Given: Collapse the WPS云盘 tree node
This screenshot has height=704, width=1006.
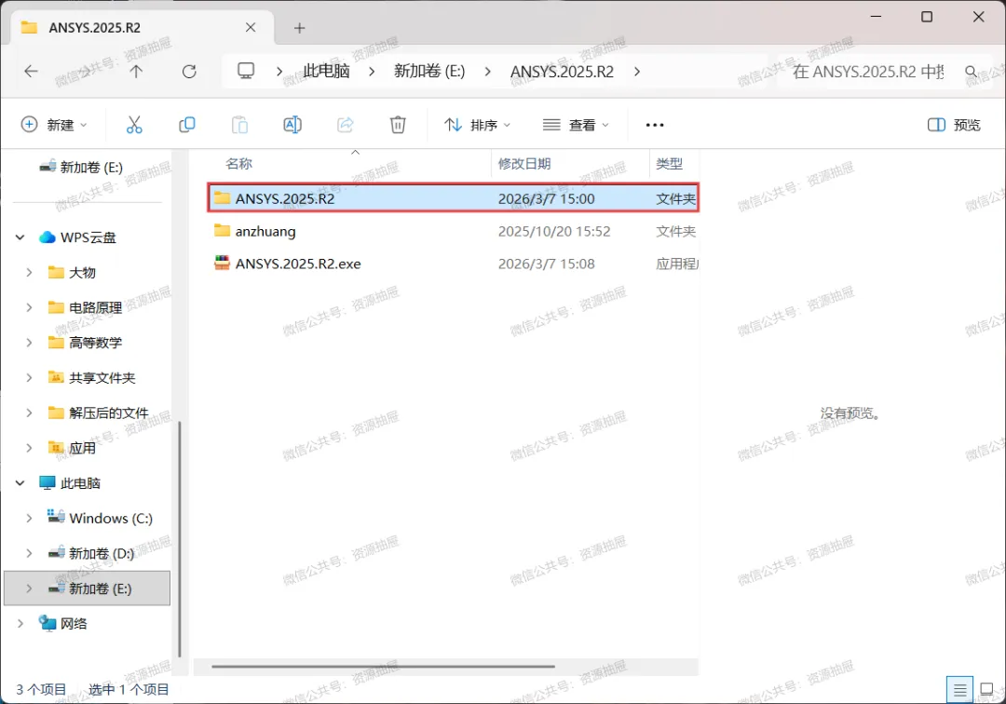Looking at the screenshot, I should click(20, 237).
